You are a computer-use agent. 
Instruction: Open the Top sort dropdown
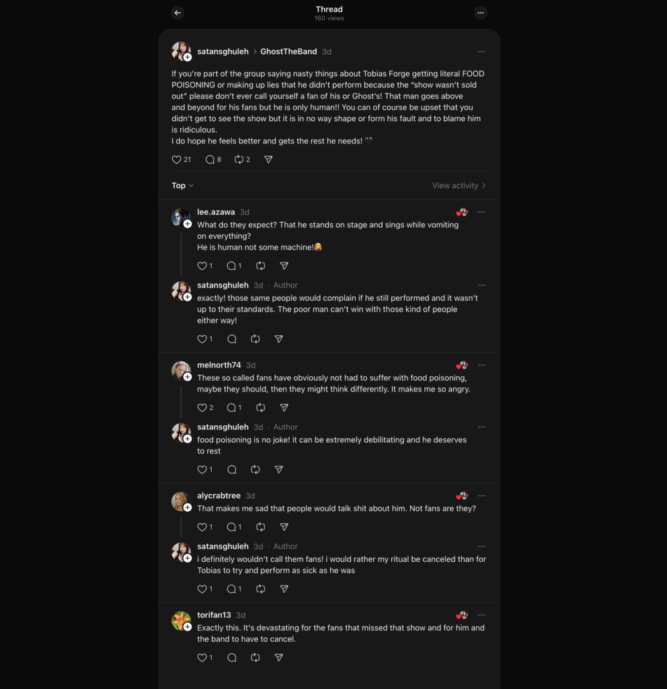click(182, 186)
